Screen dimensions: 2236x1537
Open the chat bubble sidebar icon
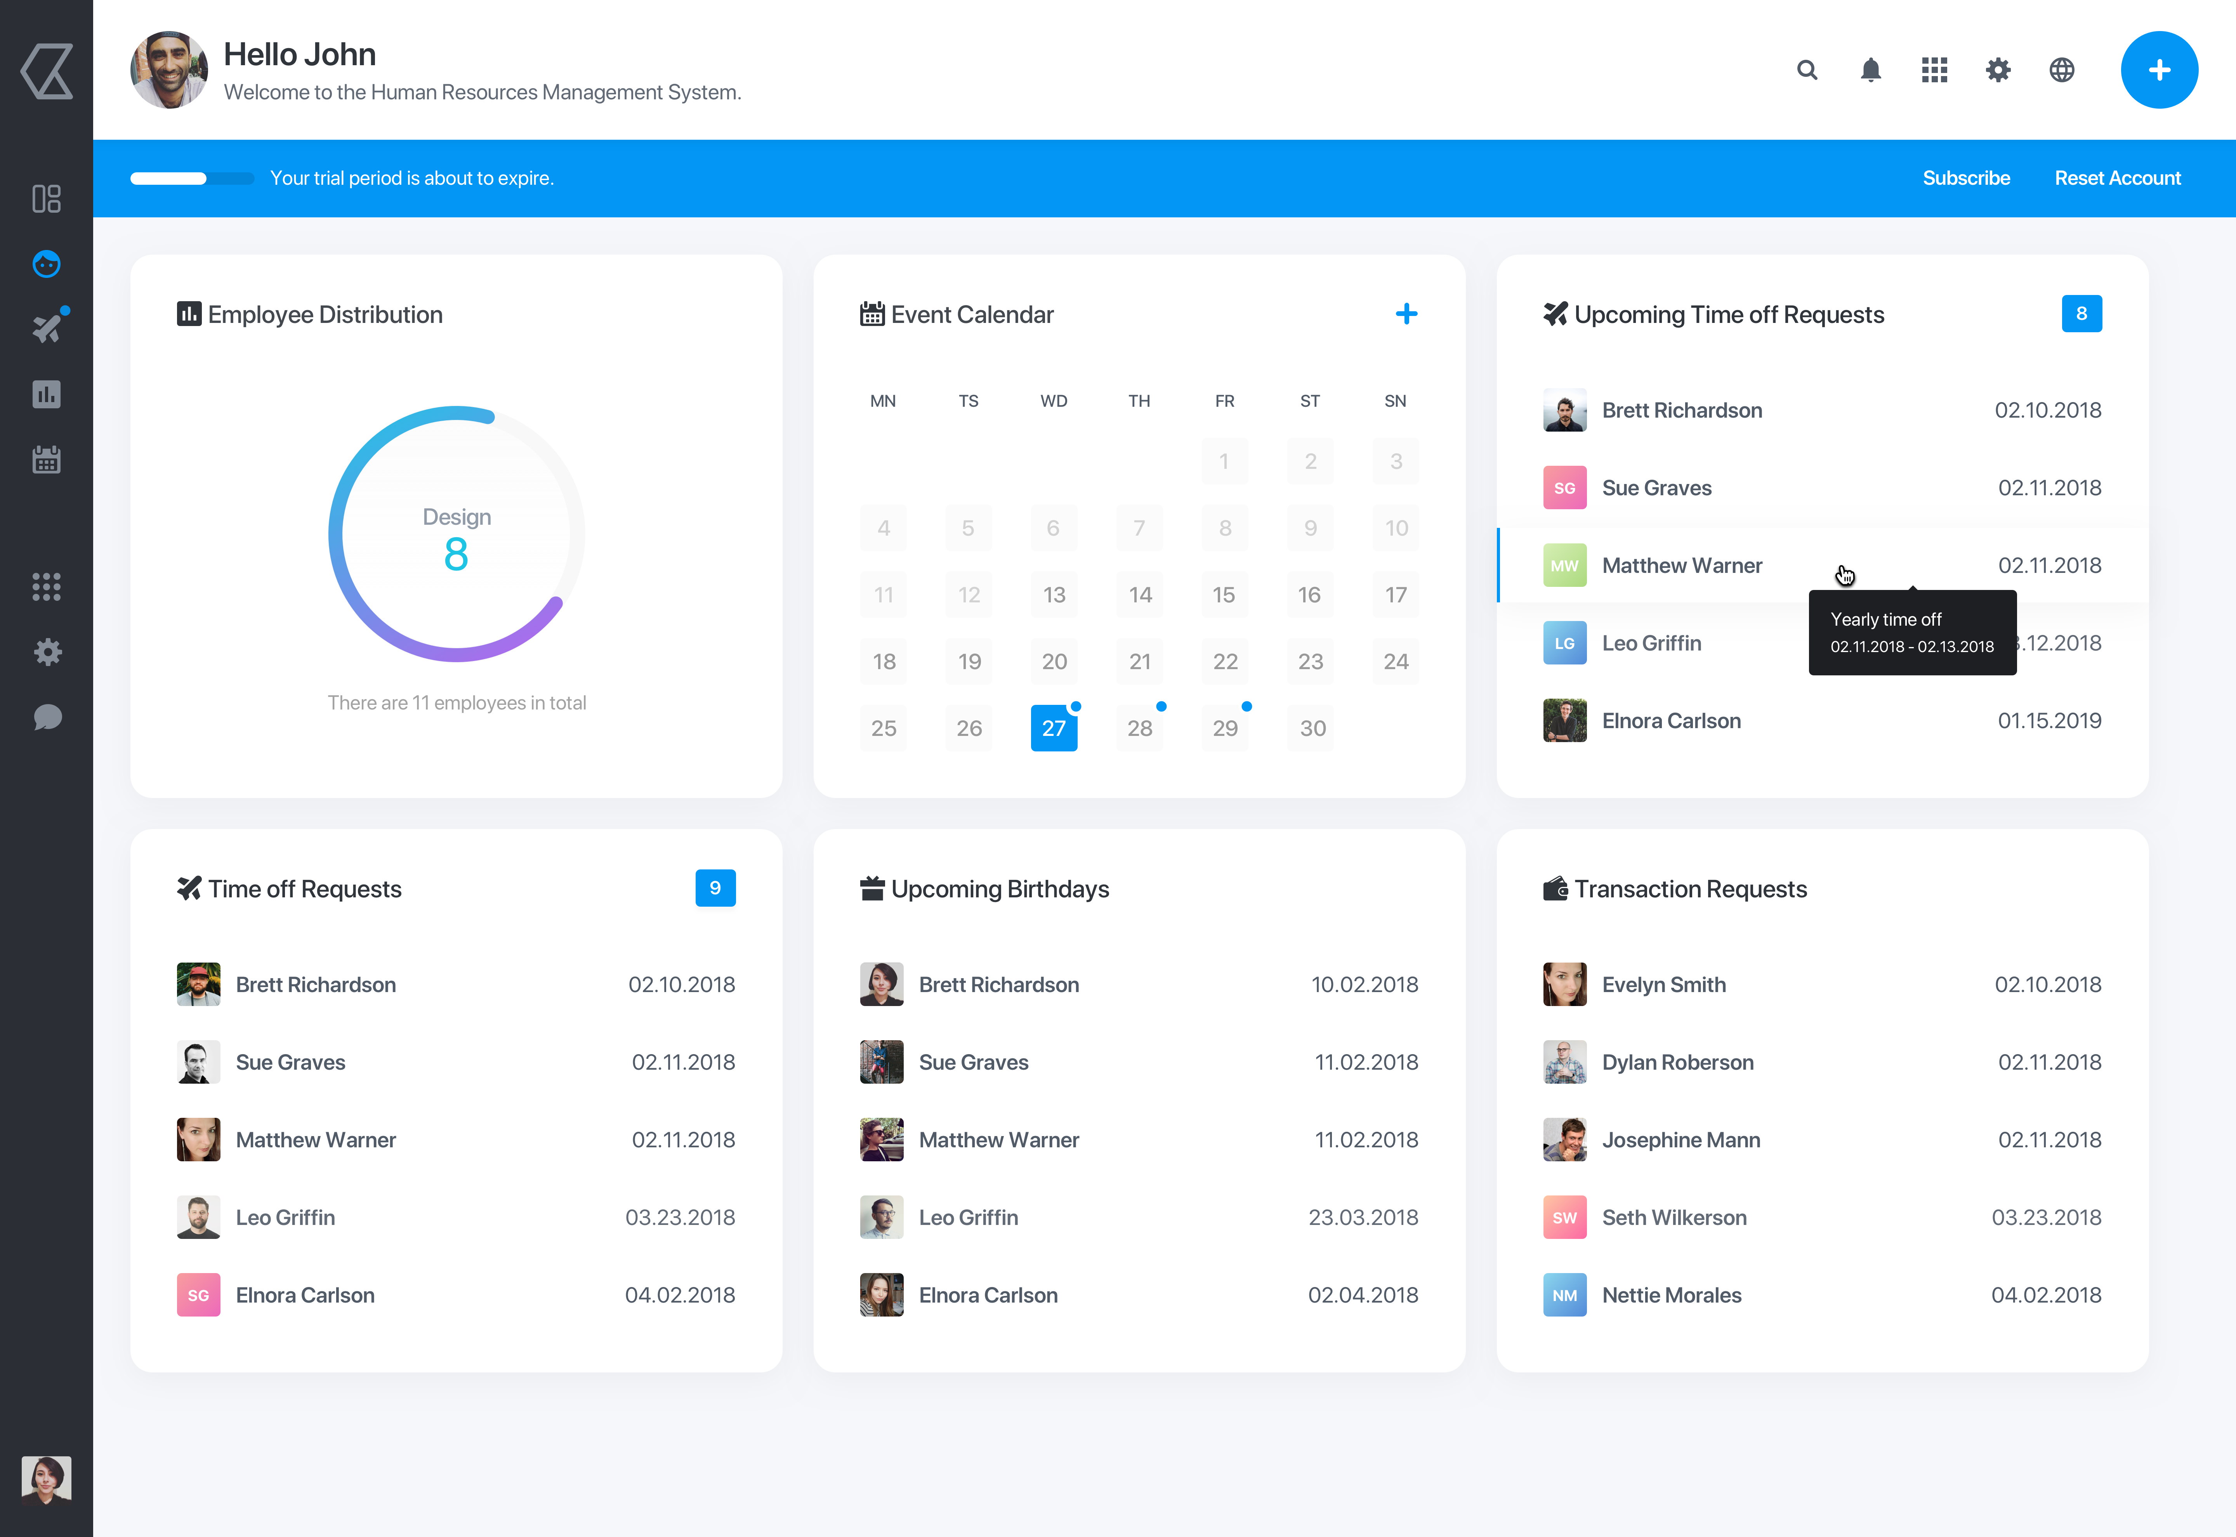46,717
